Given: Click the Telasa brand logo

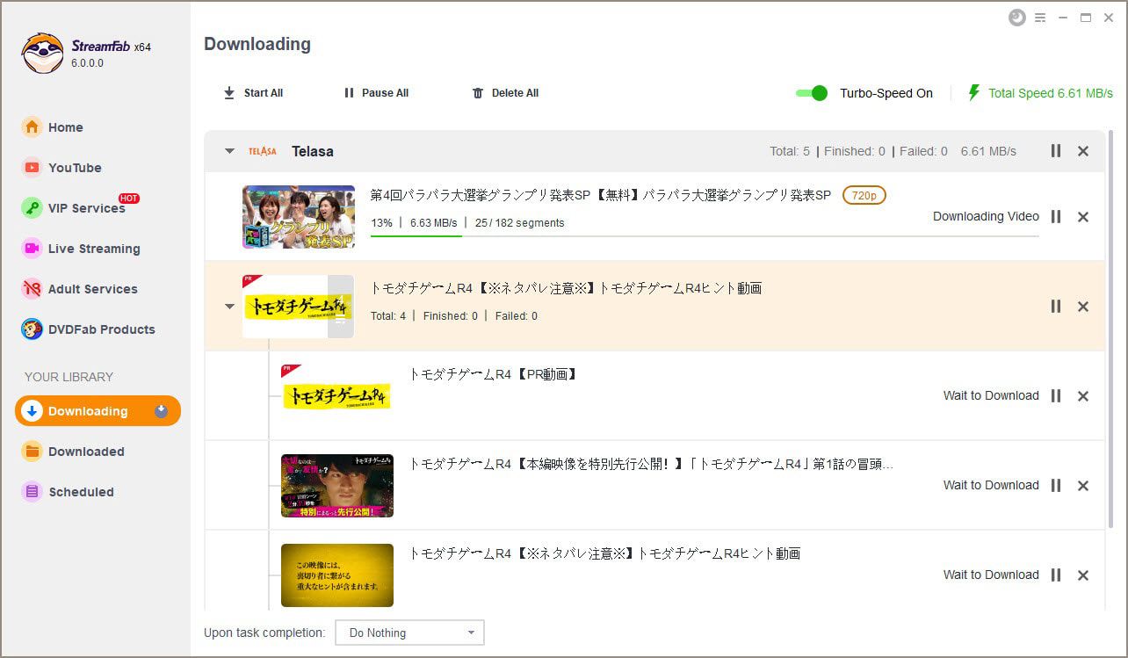Looking at the screenshot, I should [x=263, y=151].
